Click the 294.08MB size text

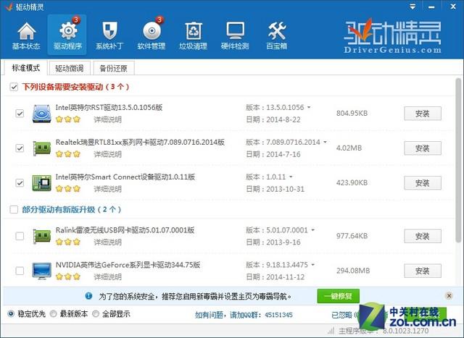pos(353,271)
